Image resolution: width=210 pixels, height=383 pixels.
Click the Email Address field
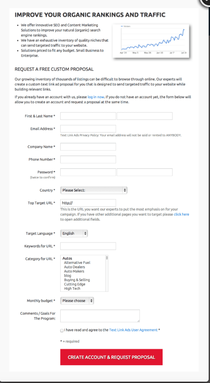[88, 128]
